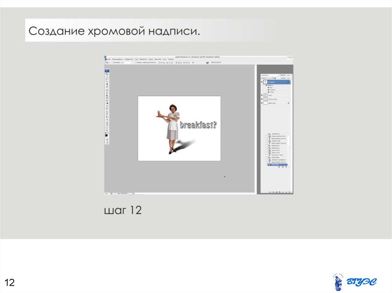Select the Move tool in the toolbox
The image size is (392, 293).
[x=107, y=74]
